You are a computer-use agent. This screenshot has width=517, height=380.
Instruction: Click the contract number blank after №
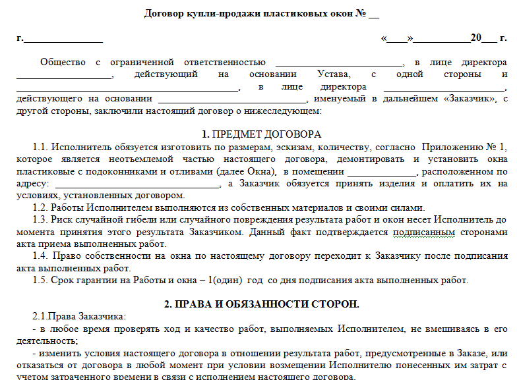pyautogui.click(x=374, y=14)
